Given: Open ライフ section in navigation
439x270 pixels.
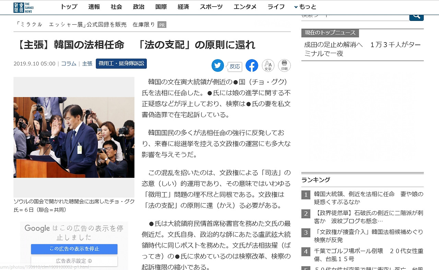Looking at the screenshot, I should click(x=276, y=7).
